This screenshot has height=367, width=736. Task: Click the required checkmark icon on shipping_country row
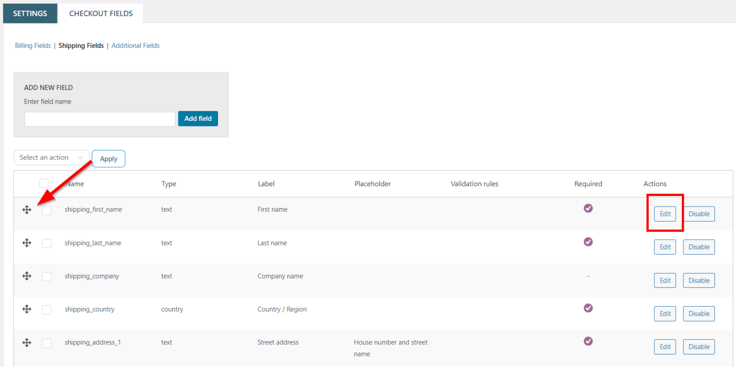pyautogui.click(x=588, y=308)
